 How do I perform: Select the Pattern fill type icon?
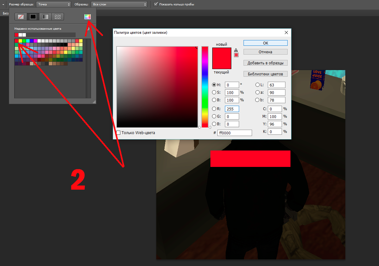[x=58, y=17]
